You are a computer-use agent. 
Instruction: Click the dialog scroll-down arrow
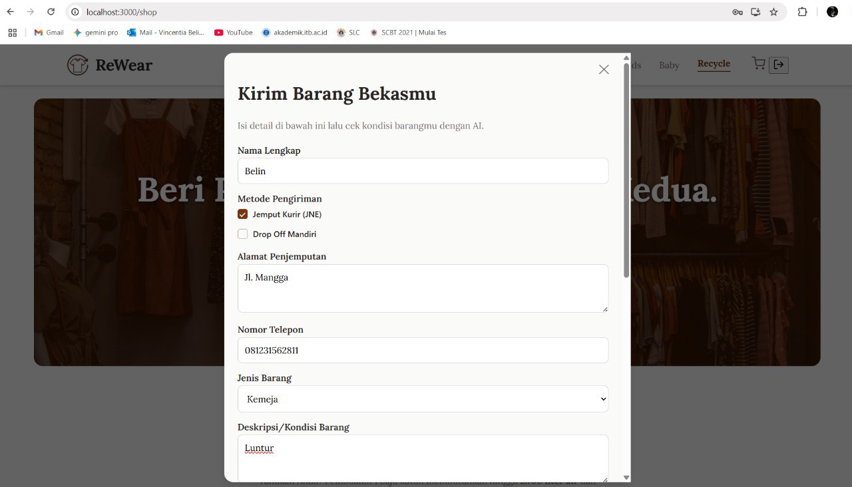[626, 477]
